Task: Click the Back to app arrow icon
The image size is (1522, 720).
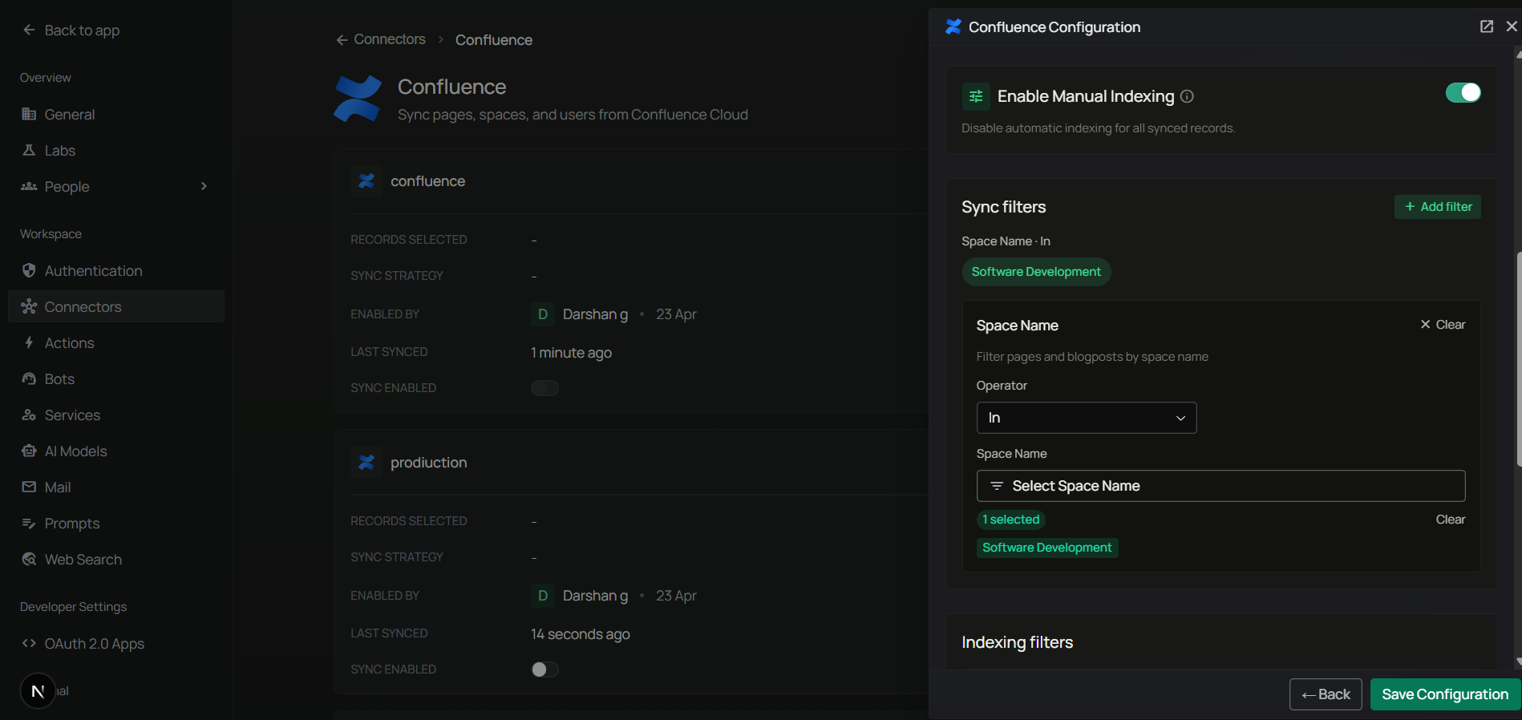Action: 29,30
